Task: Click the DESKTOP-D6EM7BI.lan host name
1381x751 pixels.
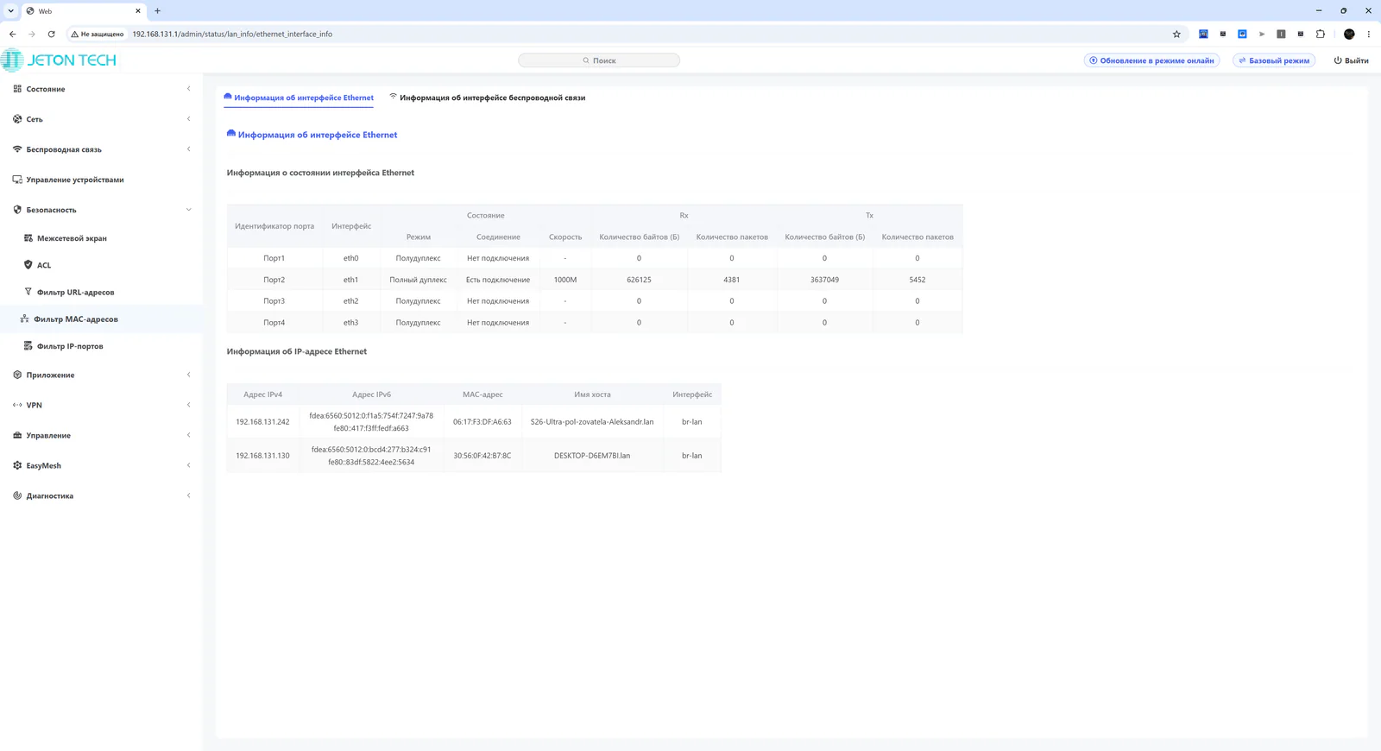Action: (592, 456)
